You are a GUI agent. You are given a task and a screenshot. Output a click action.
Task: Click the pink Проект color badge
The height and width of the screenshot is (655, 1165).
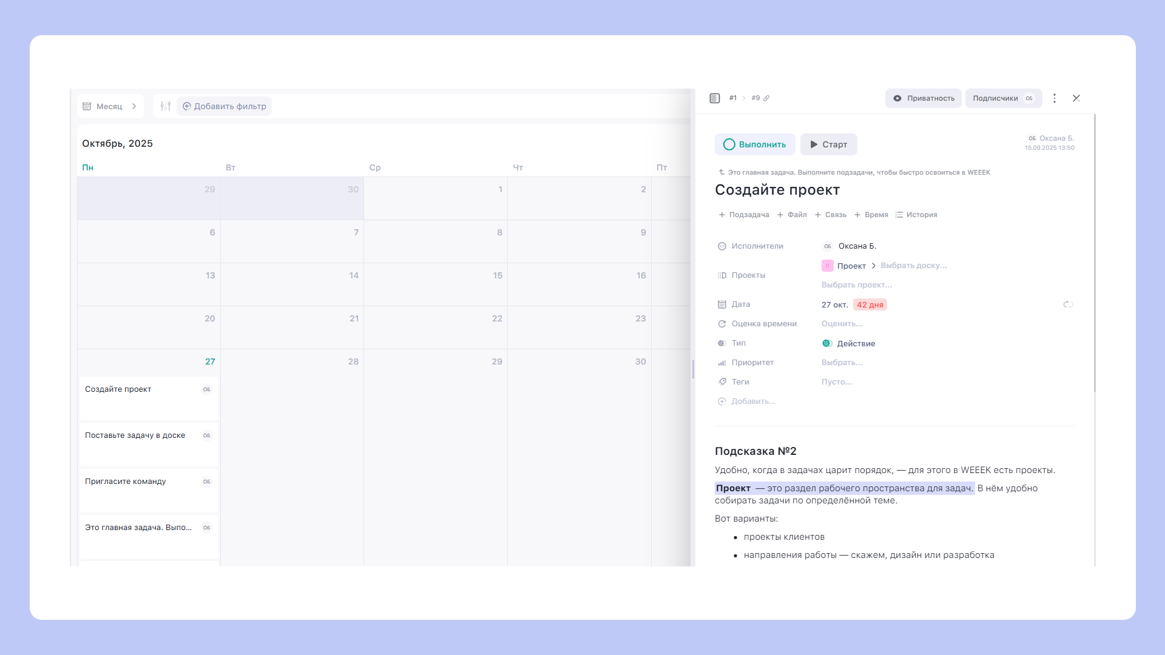click(827, 266)
